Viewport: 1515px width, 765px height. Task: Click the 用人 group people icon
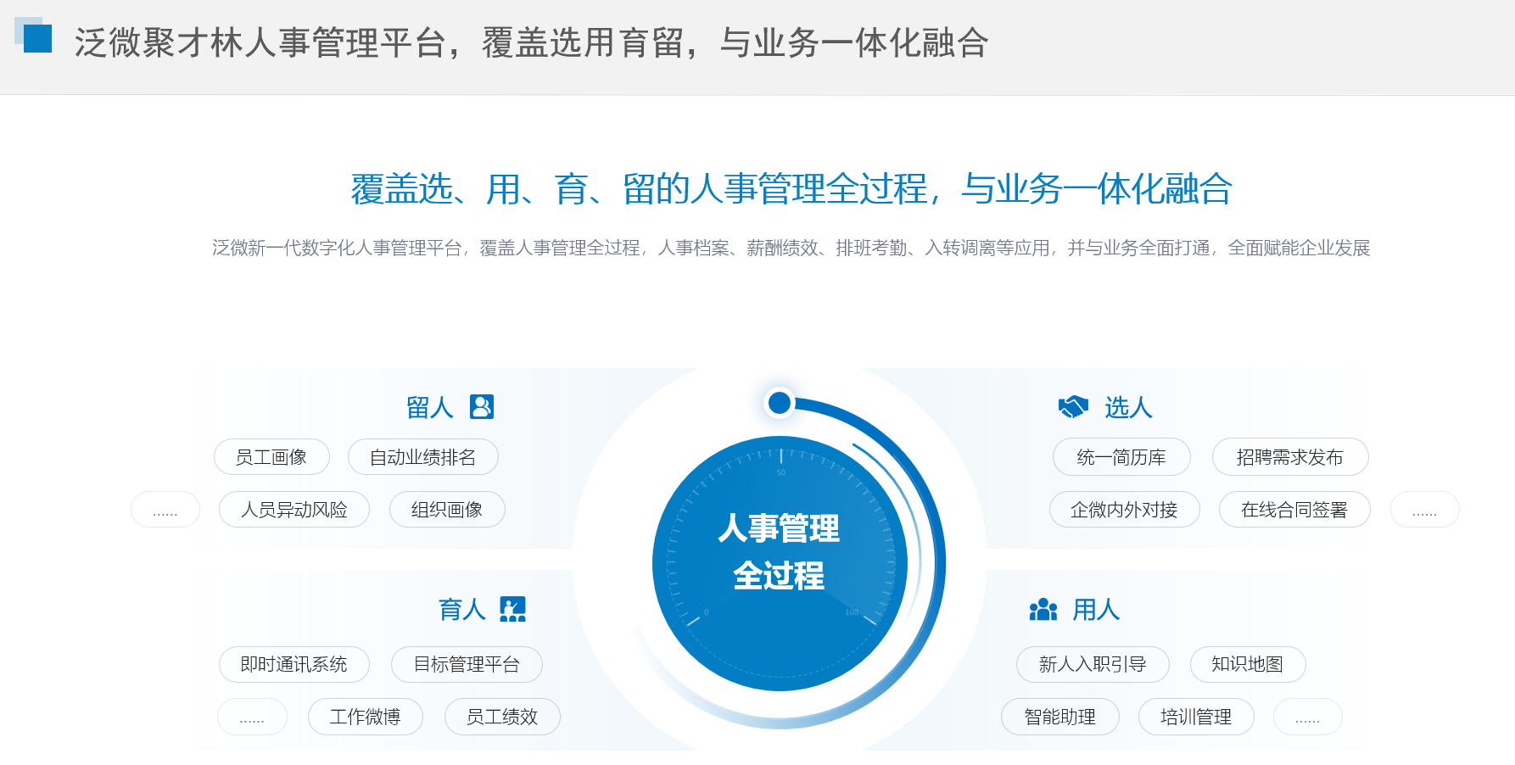(1043, 609)
